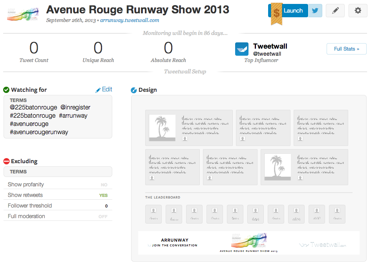
Task: Open the arrunway.tweetwall.com link
Action: pyautogui.click(x=130, y=20)
